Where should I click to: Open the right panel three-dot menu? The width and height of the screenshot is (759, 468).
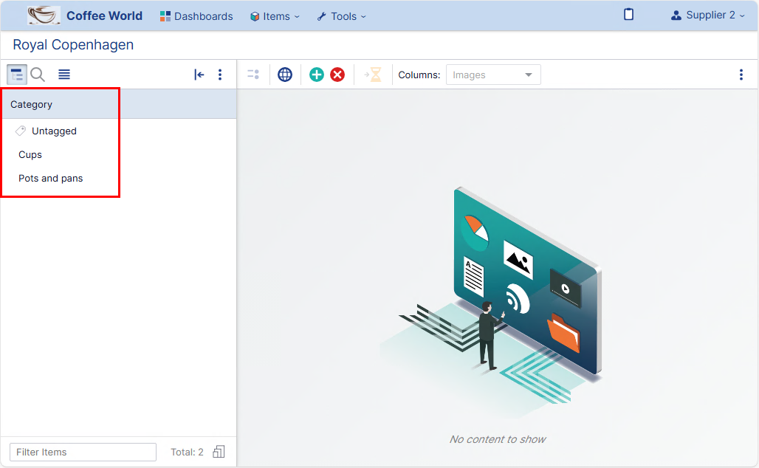point(741,75)
